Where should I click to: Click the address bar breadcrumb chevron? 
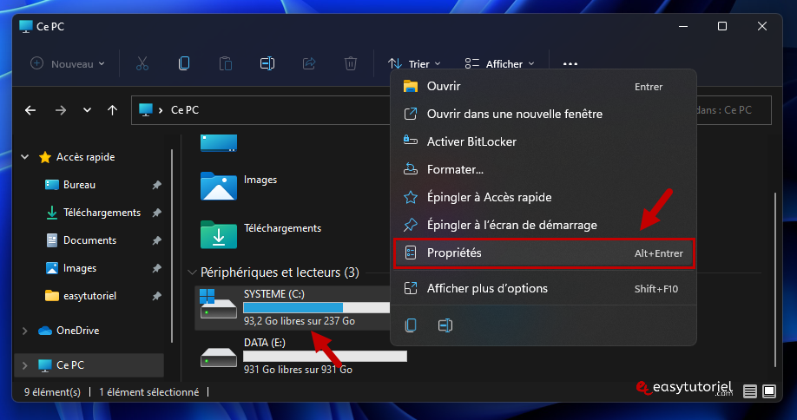pos(161,110)
